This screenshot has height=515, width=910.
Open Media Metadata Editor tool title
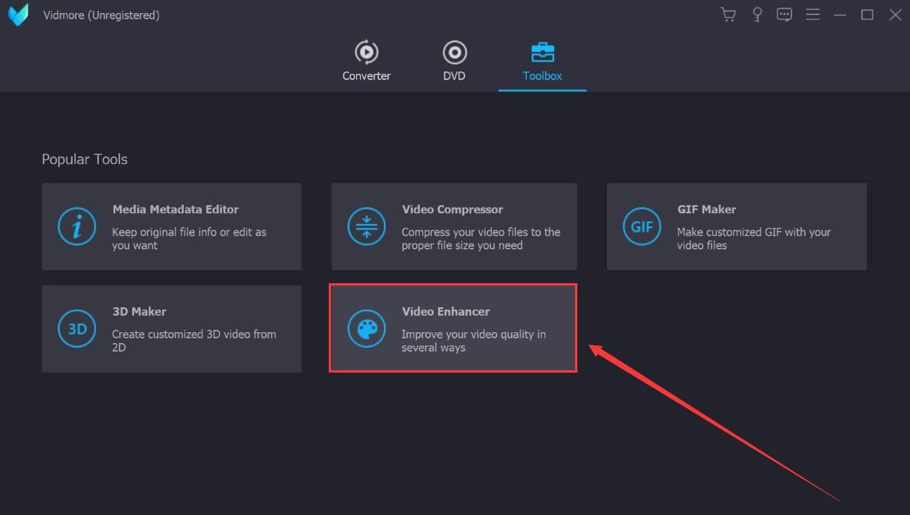tap(175, 209)
